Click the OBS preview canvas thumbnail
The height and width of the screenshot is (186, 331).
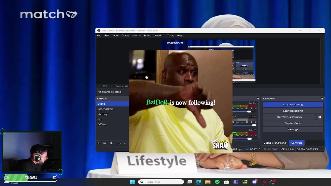(x=208, y=61)
